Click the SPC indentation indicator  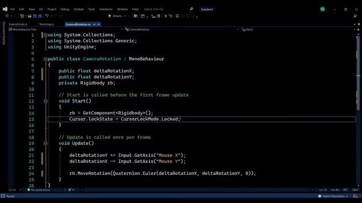pyautogui.click(x=345, y=190)
